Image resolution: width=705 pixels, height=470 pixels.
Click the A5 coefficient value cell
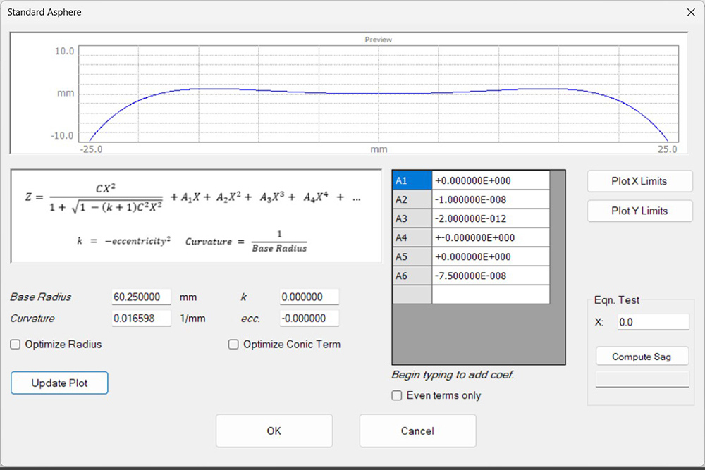(491, 256)
